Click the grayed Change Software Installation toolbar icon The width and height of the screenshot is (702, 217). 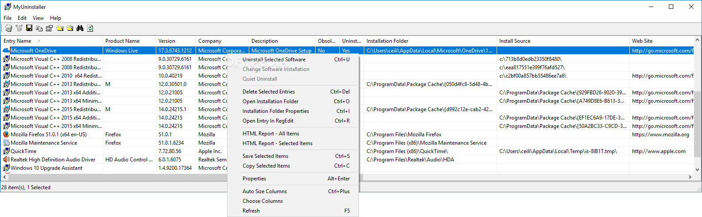tap(19, 28)
